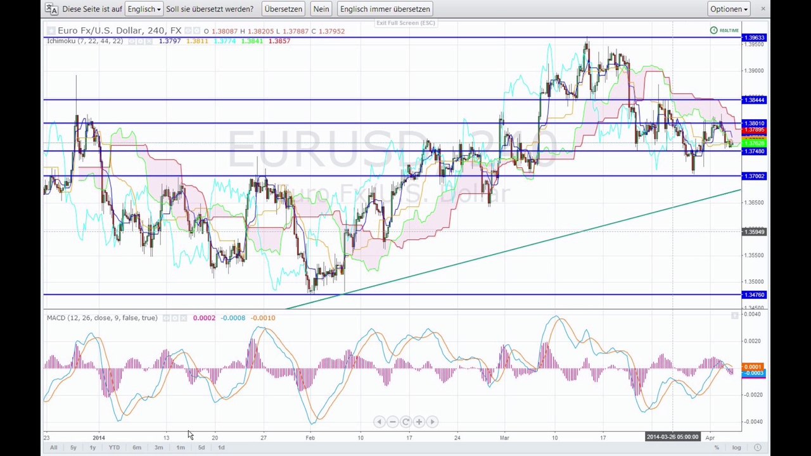Image resolution: width=811 pixels, height=456 pixels.
Task: Click the Apr date on time axis
Action: coord(710,438)
